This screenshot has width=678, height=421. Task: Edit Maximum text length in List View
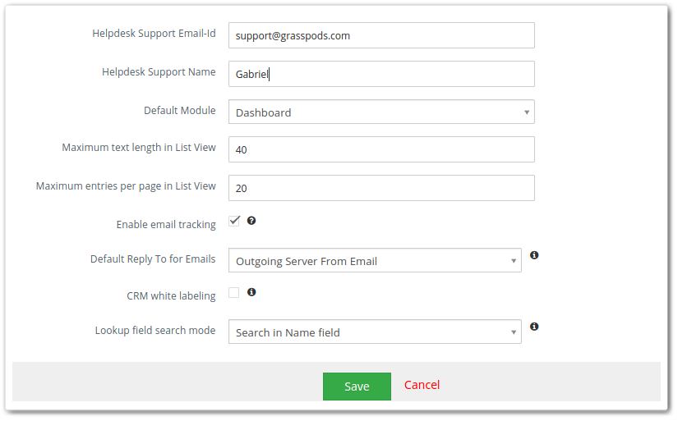381,149
